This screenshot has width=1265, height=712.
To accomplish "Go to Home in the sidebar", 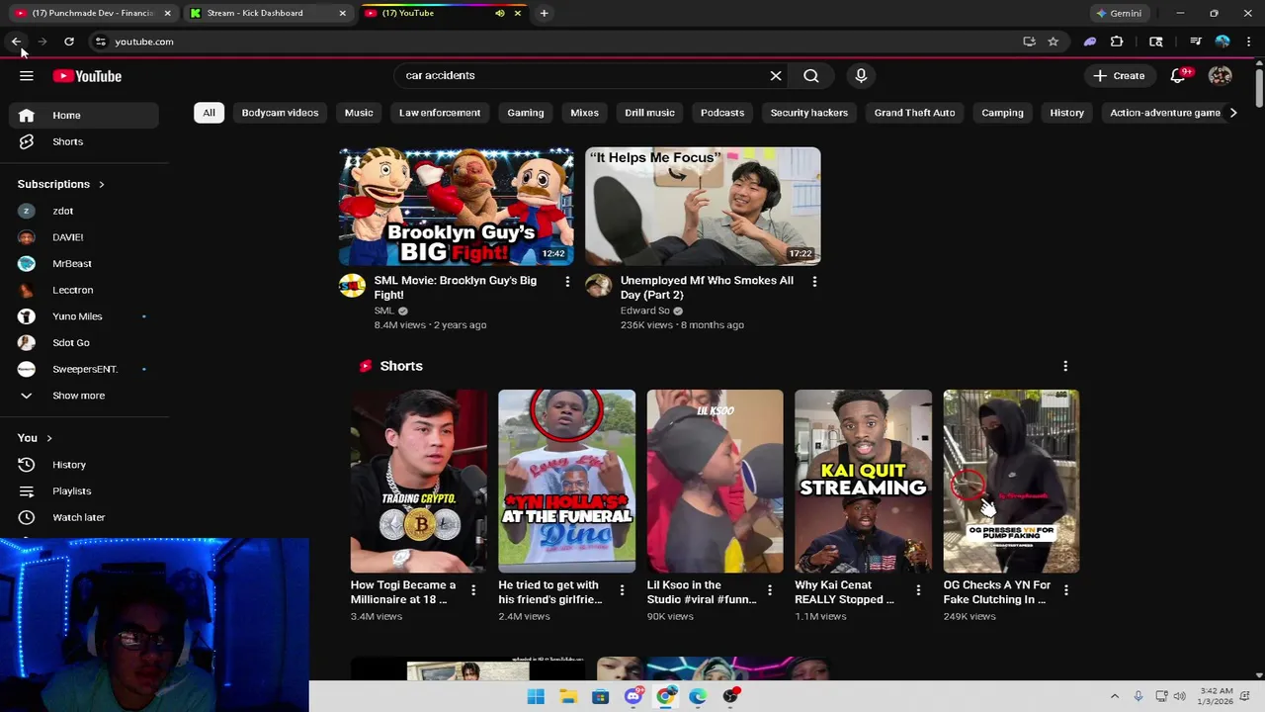I will (85, 116).
